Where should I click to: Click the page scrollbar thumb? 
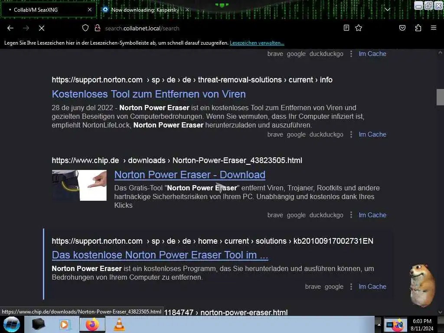click(x=440, y=97)
